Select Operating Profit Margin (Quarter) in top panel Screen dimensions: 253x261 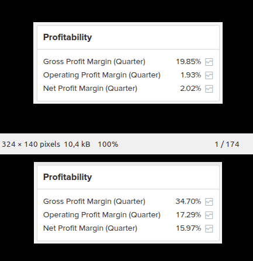102,75
